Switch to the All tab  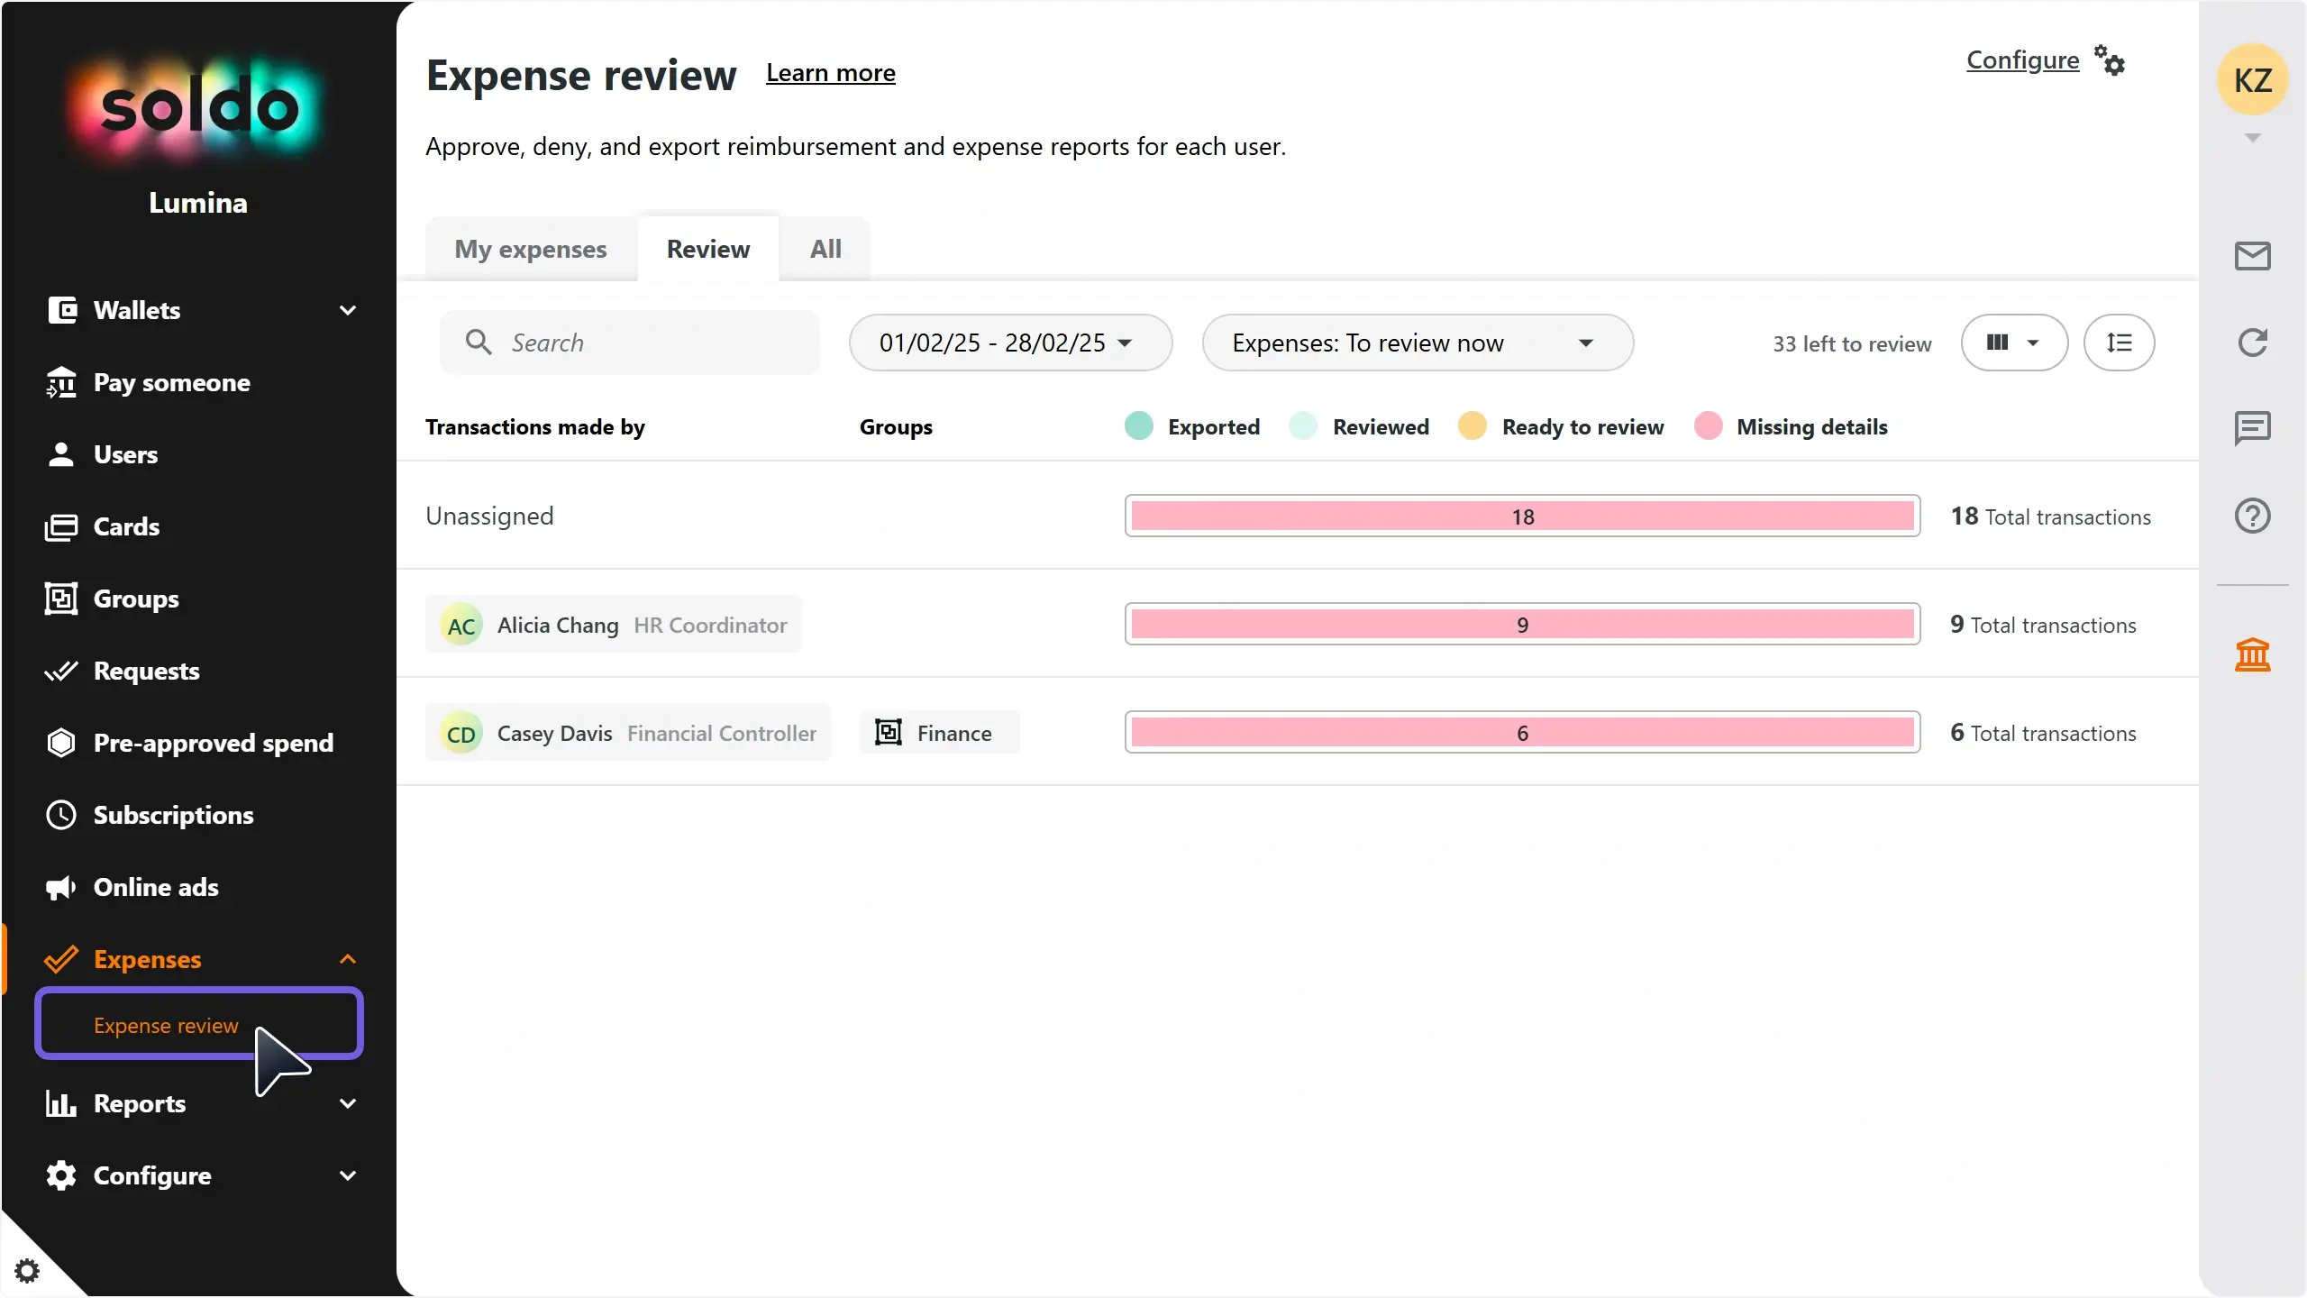point(825,249)
